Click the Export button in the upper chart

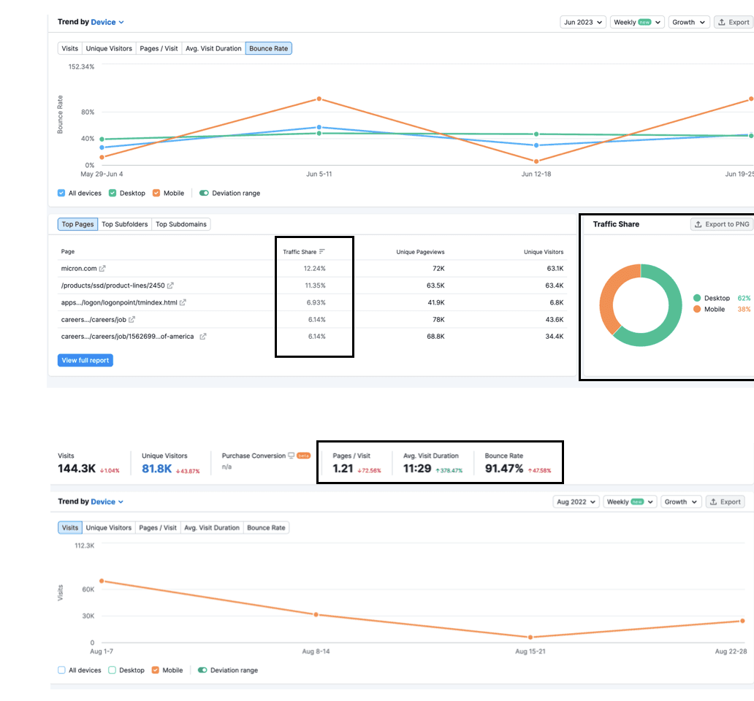(x=734, y=22)
